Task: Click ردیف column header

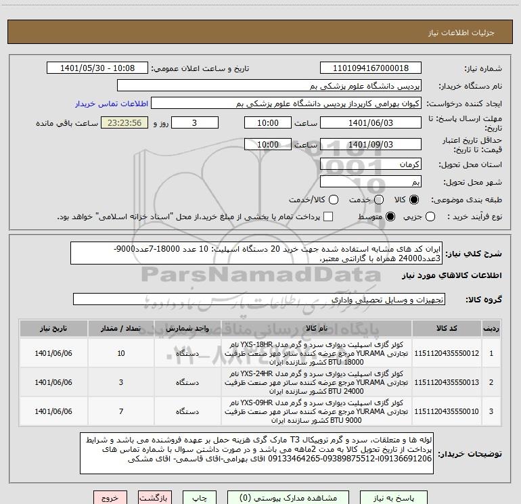Action: pyautogui.click(x=491, y=328)
